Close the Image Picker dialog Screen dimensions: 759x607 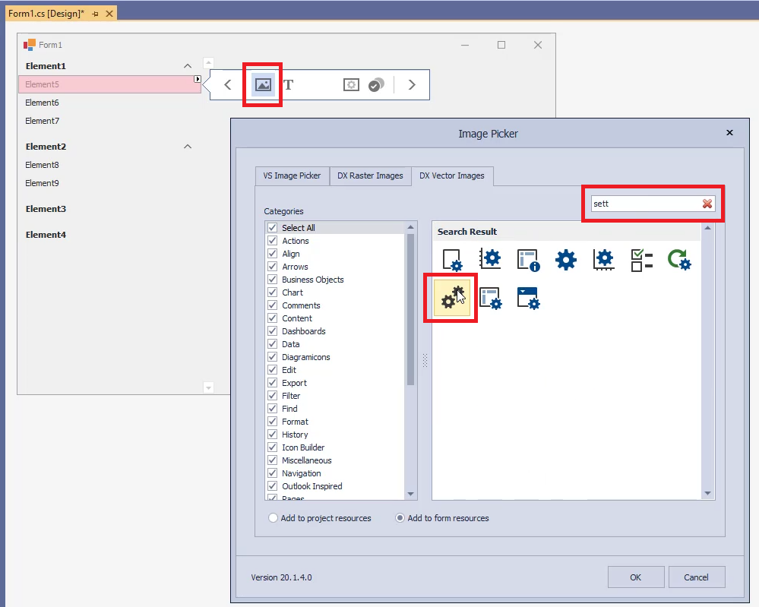[x=729, y=133]
